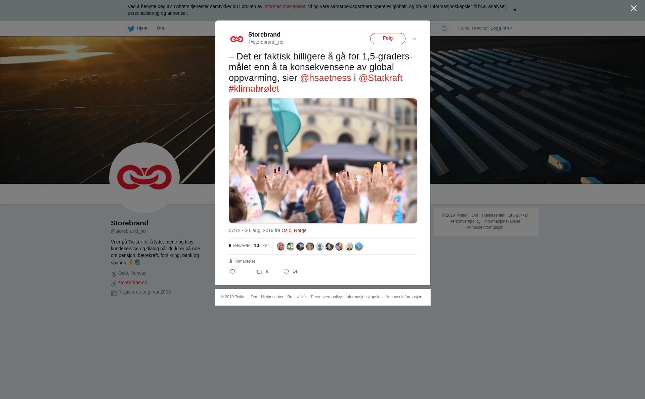
Task: Like the tweet with the heart icon
Action: [286, 272]
